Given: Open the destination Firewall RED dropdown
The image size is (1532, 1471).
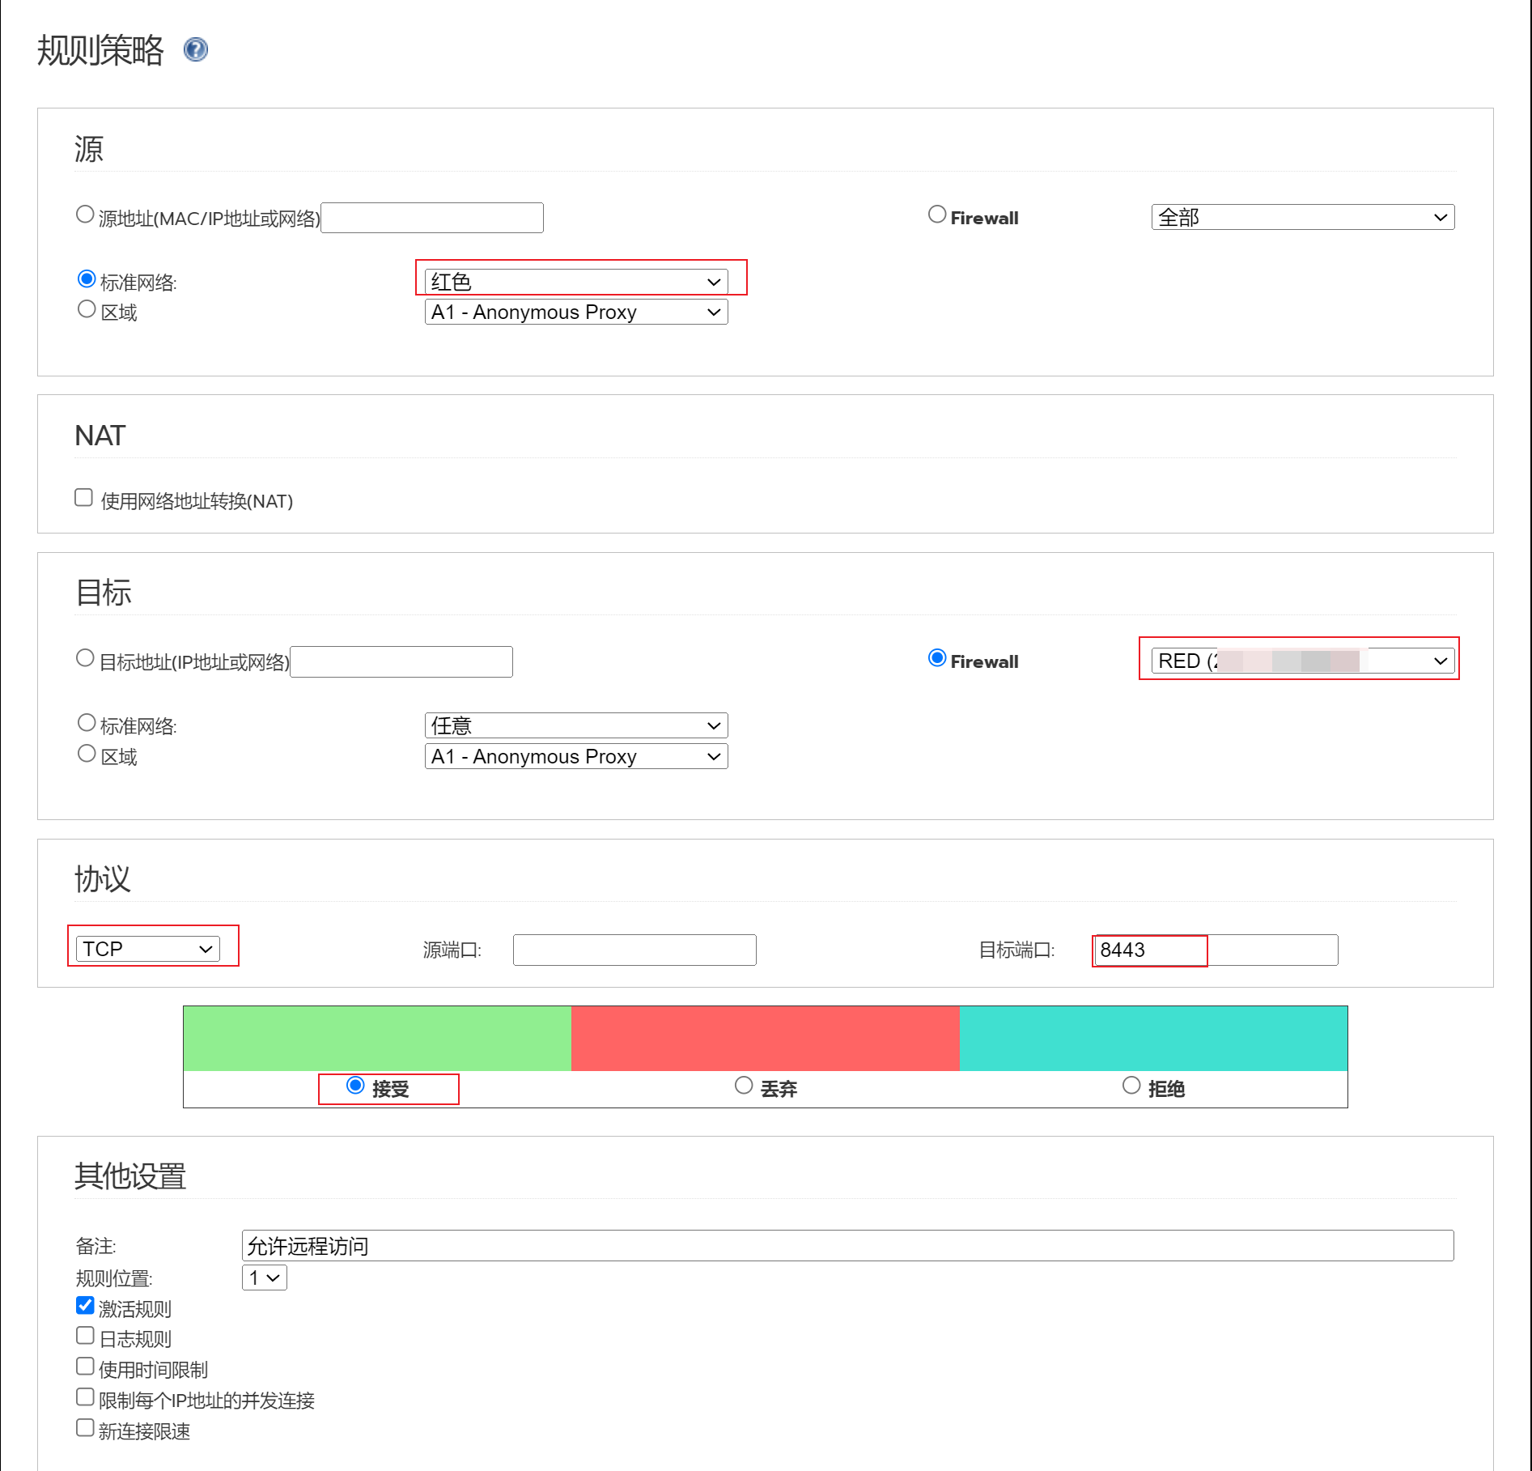Looking at the screenshot, I should (x=1302, y=661).
